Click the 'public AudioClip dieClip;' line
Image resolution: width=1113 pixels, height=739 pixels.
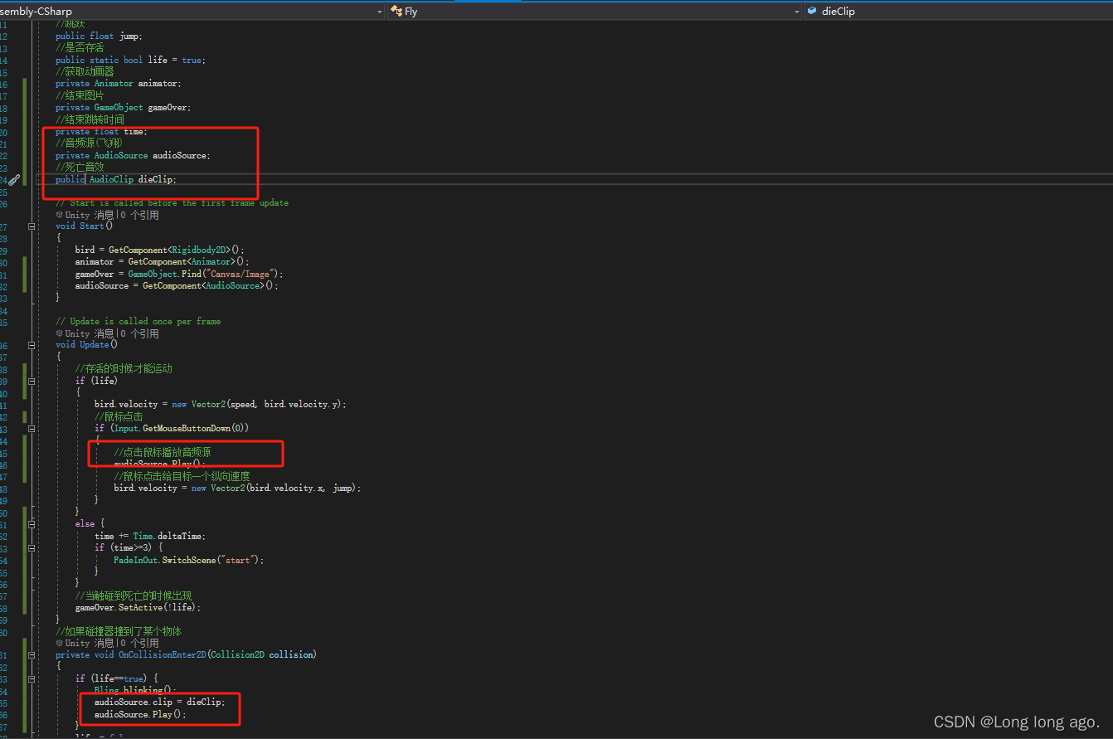(x=116, y=179)
